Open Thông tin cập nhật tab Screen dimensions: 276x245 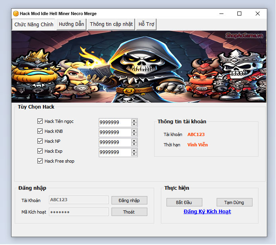(111, 24)
